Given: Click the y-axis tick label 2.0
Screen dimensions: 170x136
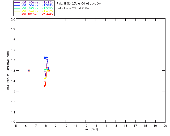Looking at the screenshot, I should [13, 19].
